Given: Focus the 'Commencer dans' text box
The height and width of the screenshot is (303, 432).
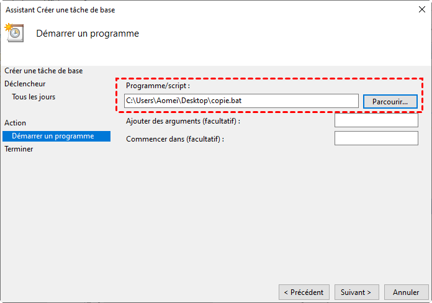Looking at the screenshot, I should click(376, 138).
